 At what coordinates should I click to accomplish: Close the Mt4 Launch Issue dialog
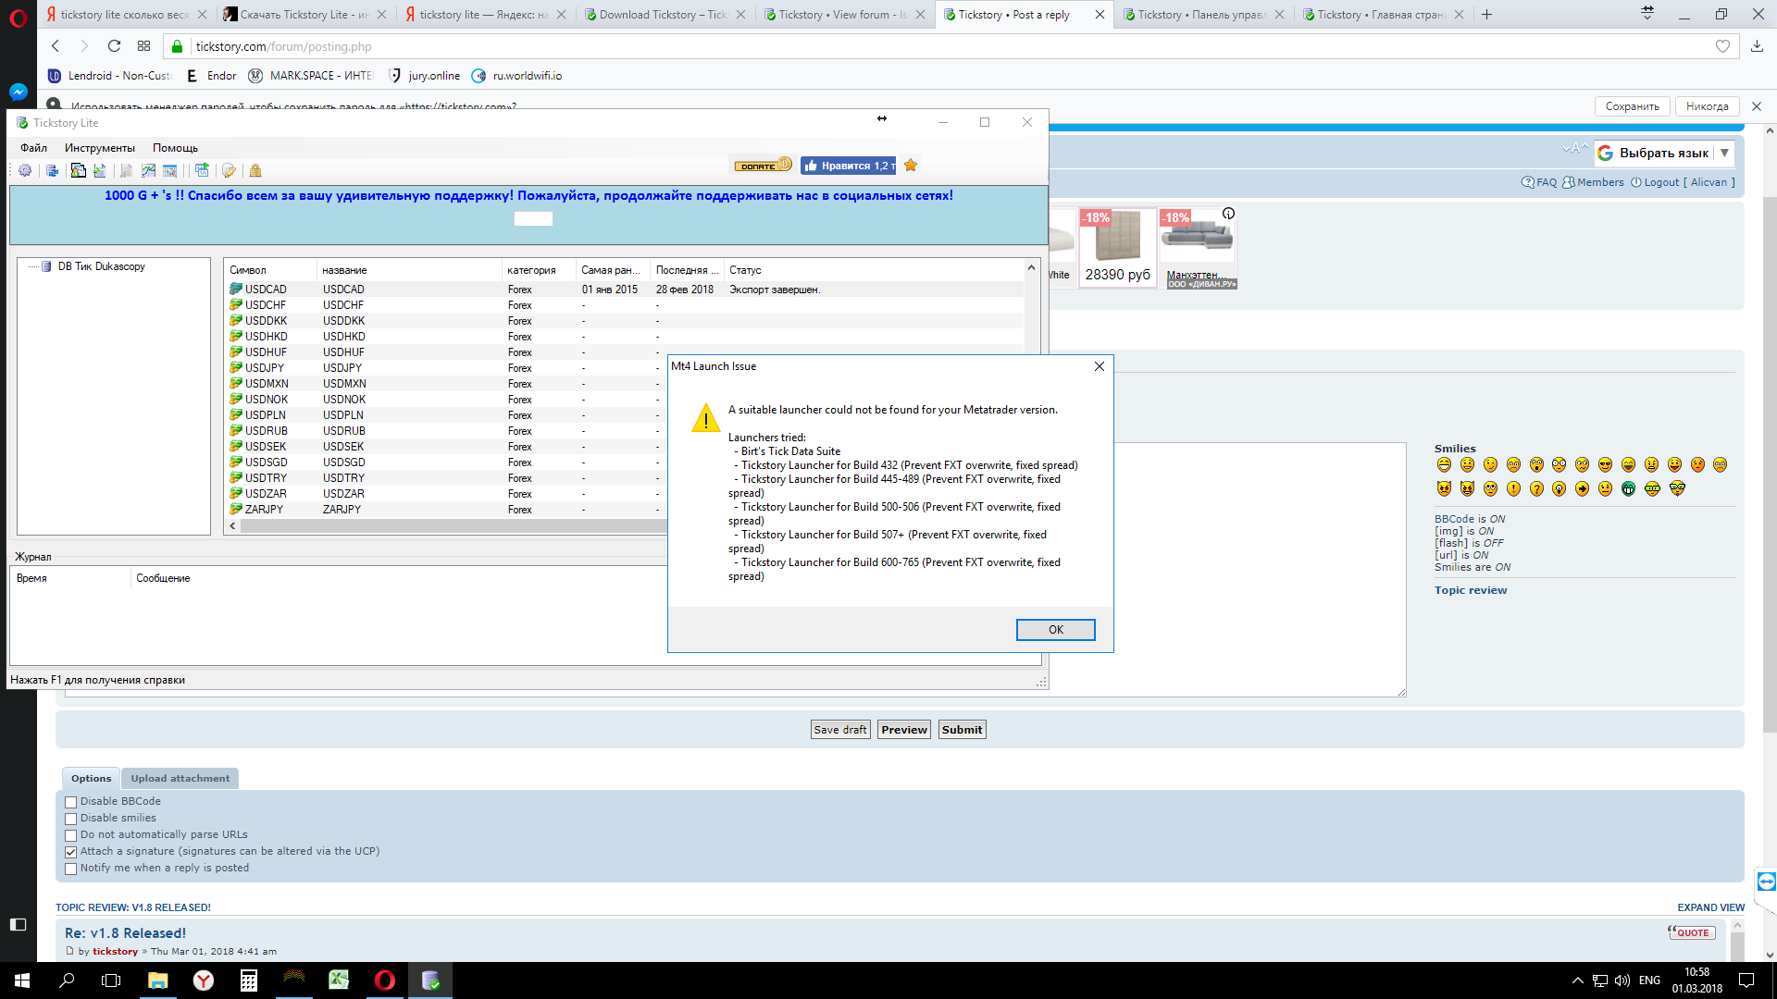pos(1099,366)
